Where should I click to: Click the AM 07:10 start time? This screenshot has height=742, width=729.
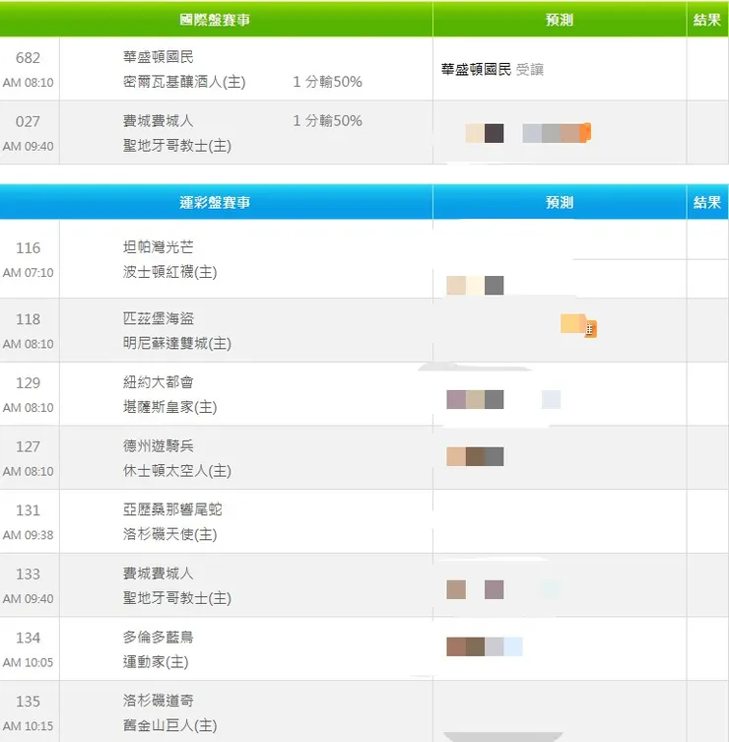[x=28, y=273]
